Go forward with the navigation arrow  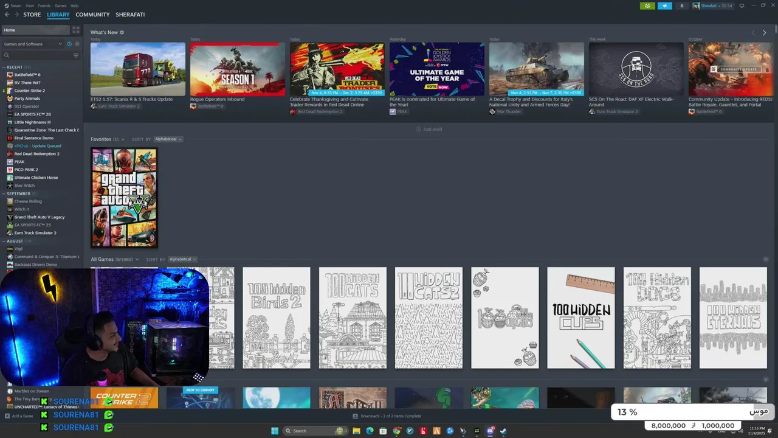(x=16, y=15)
